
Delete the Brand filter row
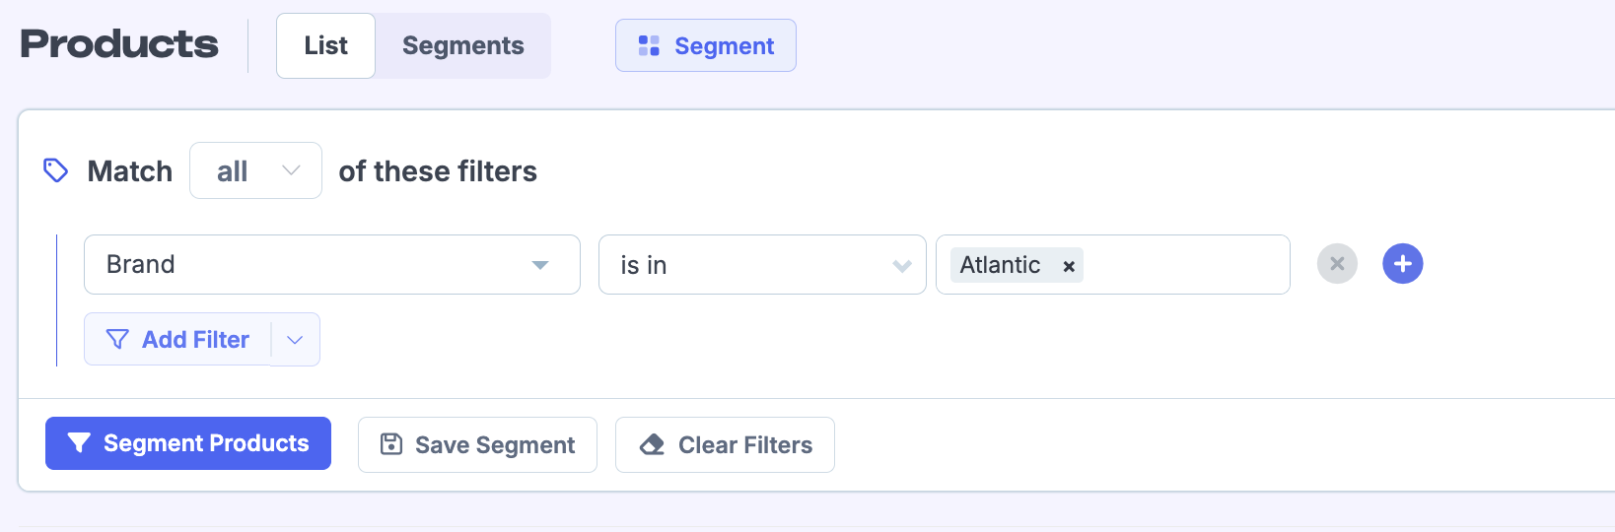pyautogui.click(x=1337, y=264)
